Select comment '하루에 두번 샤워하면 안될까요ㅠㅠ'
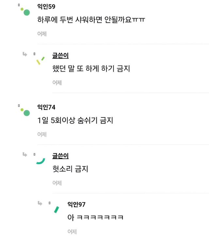Screen dimensions: 209x240 (x=91, y=20)
